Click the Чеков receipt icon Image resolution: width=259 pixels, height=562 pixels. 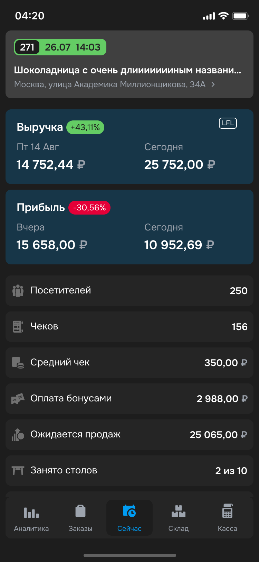tap(18, 327)
